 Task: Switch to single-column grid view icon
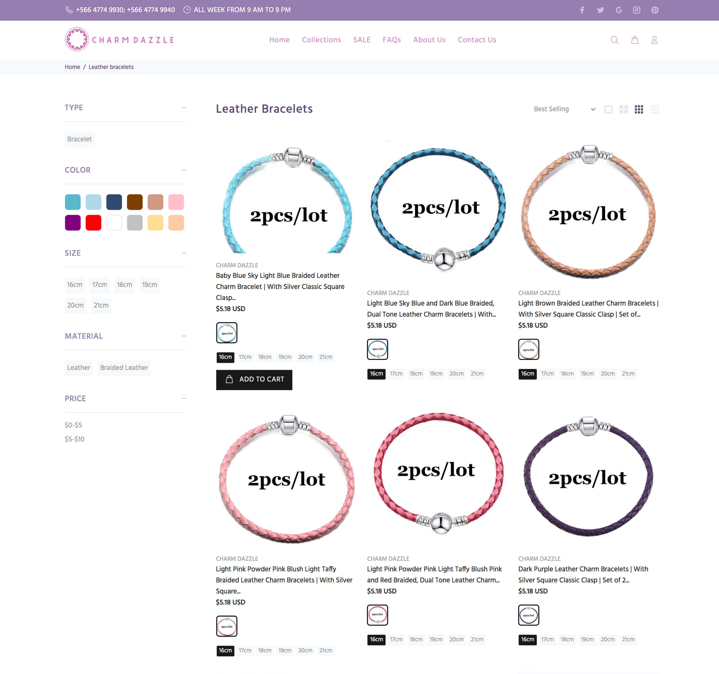click(608, 109)
